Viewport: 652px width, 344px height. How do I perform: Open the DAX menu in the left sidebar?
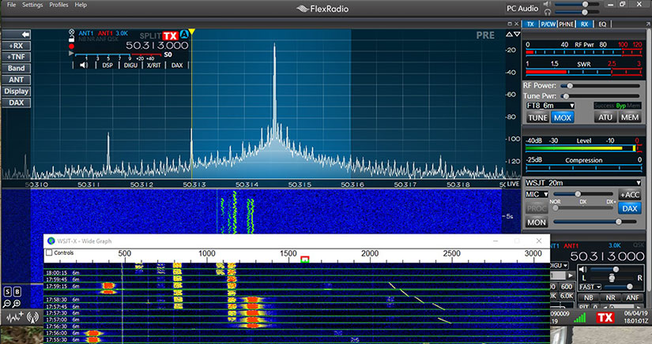click(x=17, y=103)
